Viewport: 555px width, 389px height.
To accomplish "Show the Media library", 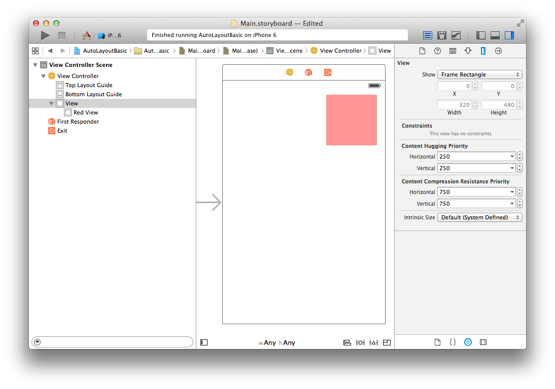I will [x=483, y=342].
